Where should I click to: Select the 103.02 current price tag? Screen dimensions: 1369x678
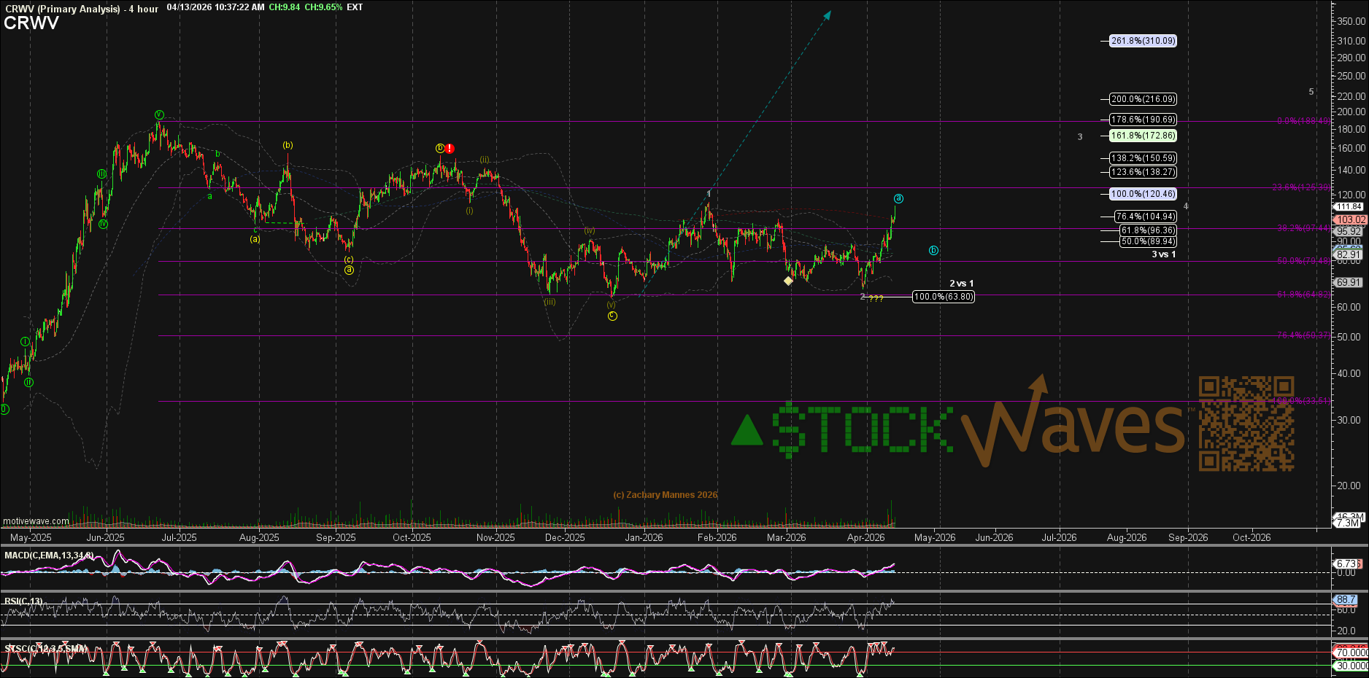[1349, 219]
